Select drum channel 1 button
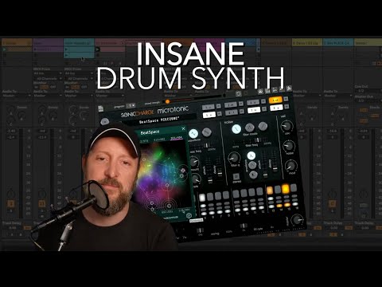The width and height of the screenshot is (382, 287). pos(208,107)
